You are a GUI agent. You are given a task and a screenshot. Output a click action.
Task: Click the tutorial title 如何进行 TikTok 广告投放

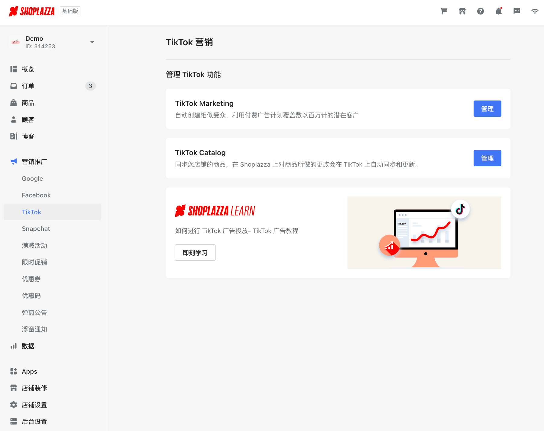[237, 231]
